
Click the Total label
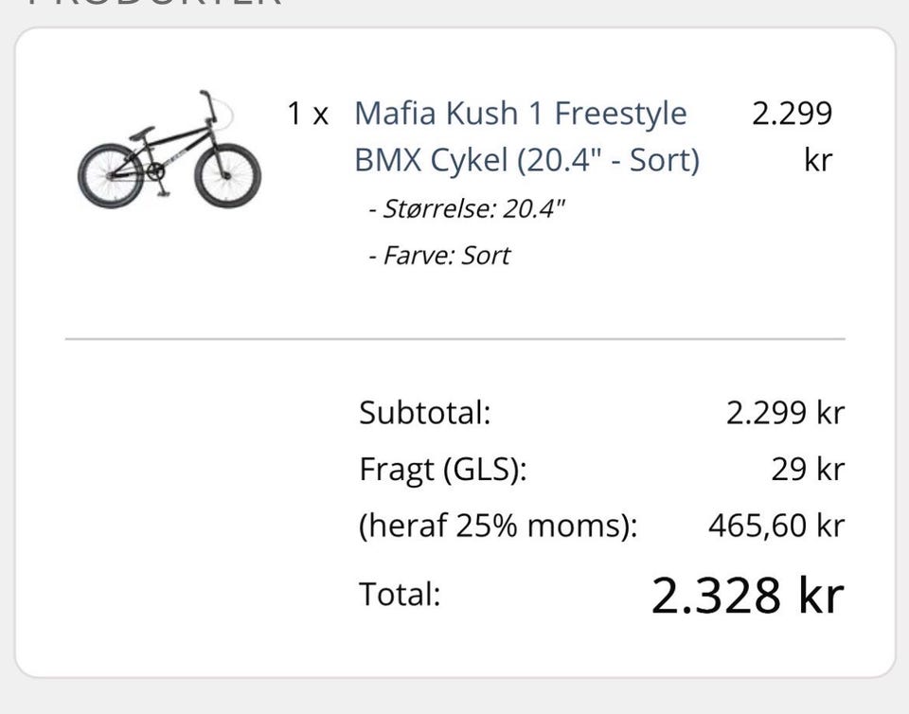400,595
